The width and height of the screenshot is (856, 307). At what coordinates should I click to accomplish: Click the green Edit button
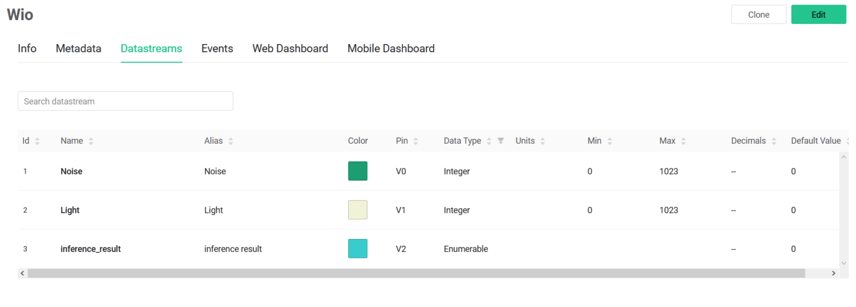(x=819, y=14)
